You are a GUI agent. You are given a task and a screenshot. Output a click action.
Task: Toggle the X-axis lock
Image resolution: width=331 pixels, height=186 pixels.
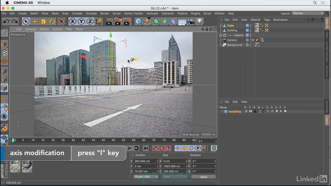[73, 21]
